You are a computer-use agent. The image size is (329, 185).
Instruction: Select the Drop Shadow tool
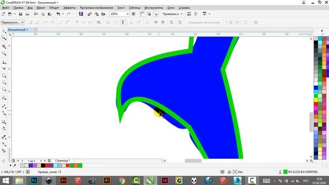[4, 122]
